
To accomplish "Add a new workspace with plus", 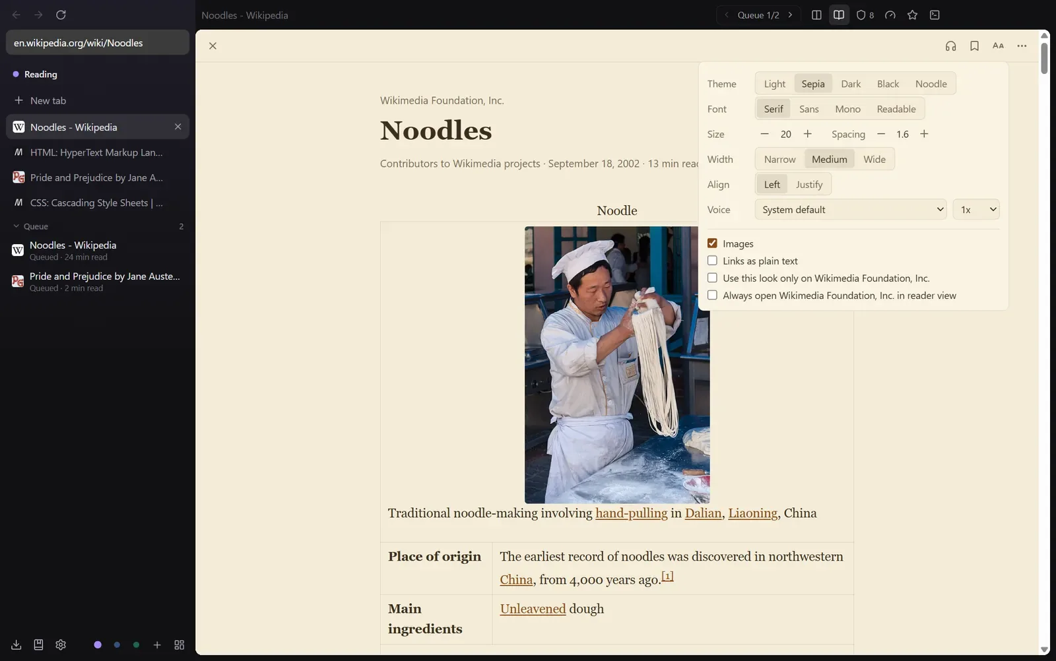I will [x=157, y=645].
